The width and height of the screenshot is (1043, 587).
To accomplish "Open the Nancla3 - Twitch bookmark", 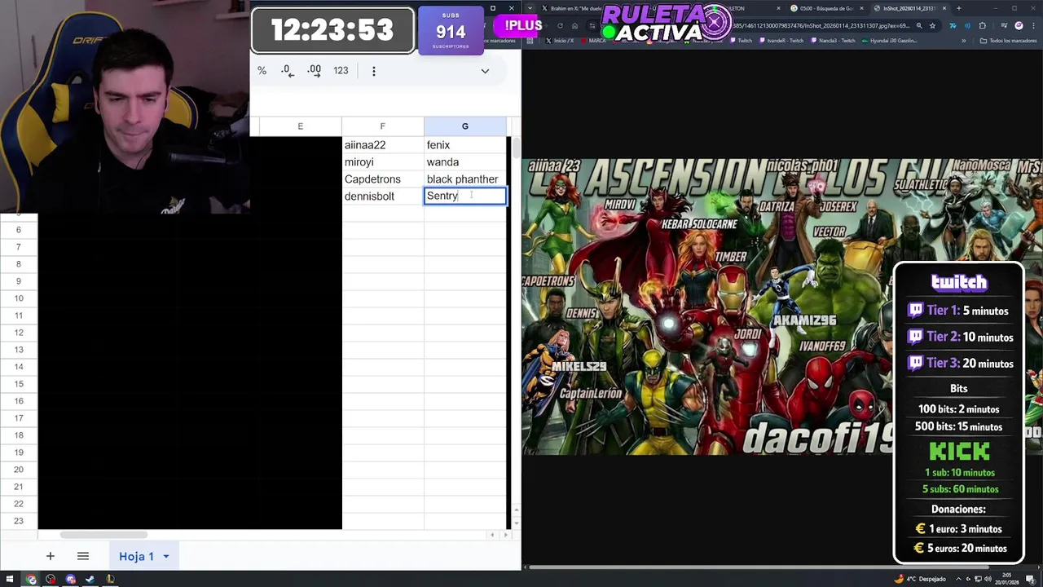I will 832,41.
